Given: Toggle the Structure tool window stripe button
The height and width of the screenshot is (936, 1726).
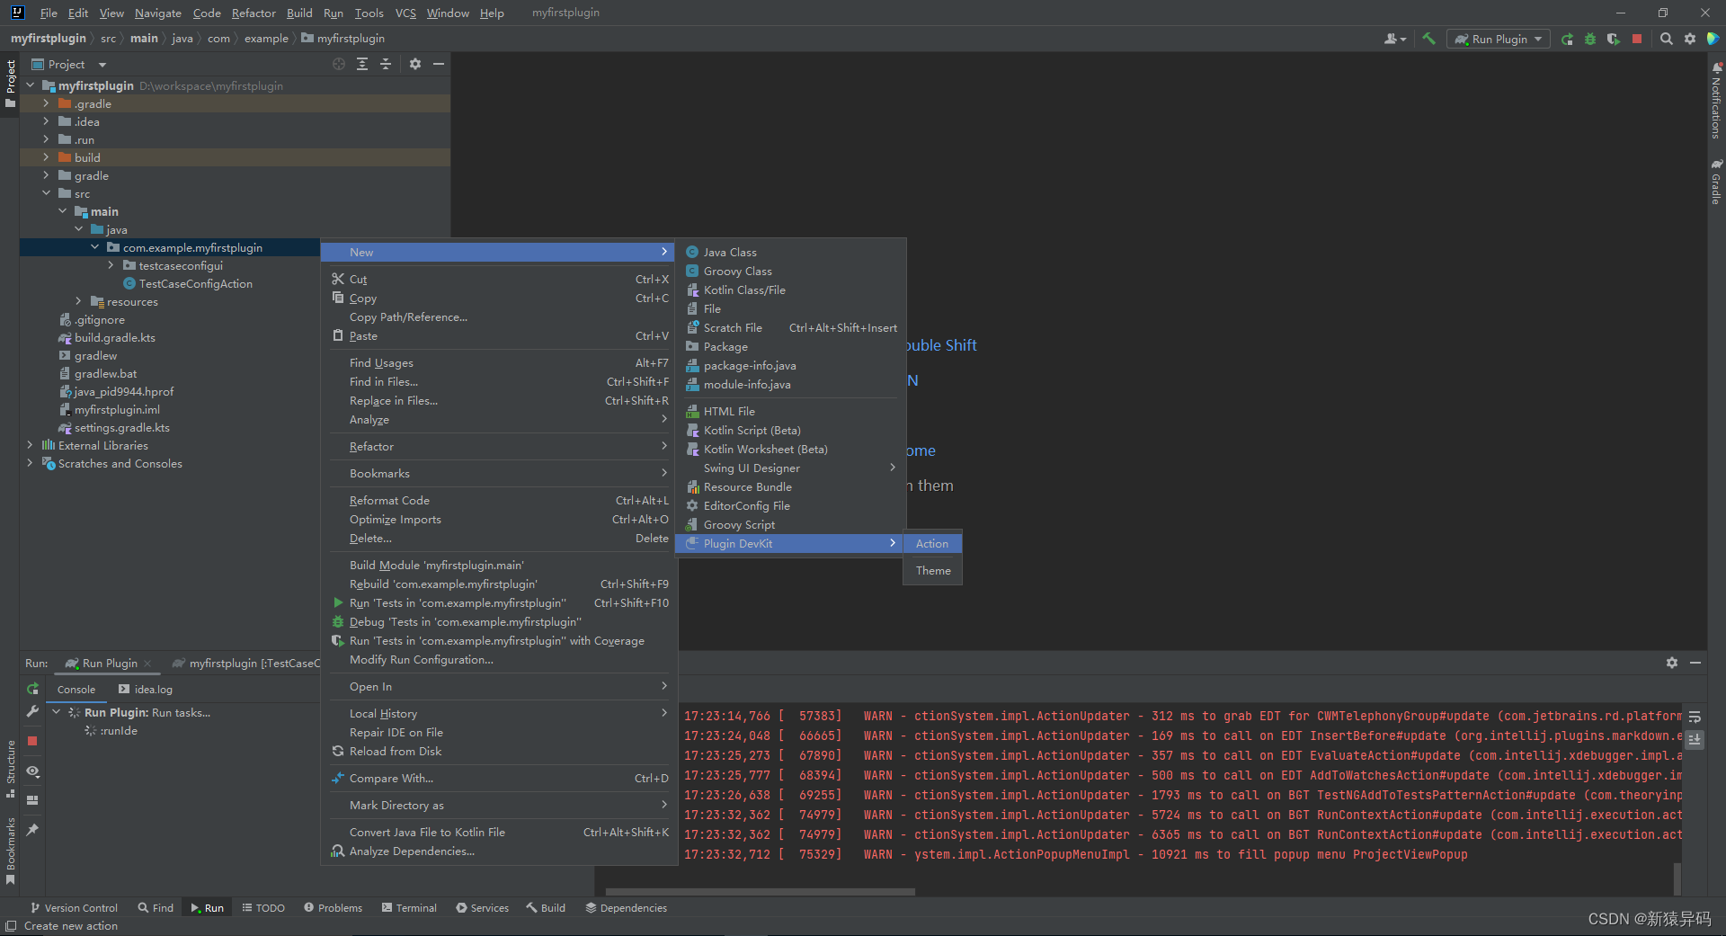Looking at the screenshot, I should point(10,769).
